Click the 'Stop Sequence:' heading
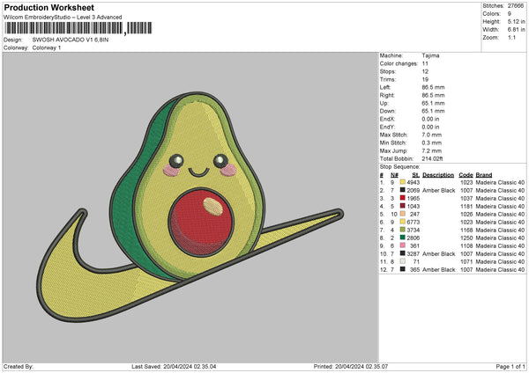The height and width of the screenshot is (373, 529). point(399,166)
